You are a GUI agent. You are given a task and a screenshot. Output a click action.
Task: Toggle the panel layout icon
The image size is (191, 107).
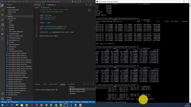tap(75, 1)
